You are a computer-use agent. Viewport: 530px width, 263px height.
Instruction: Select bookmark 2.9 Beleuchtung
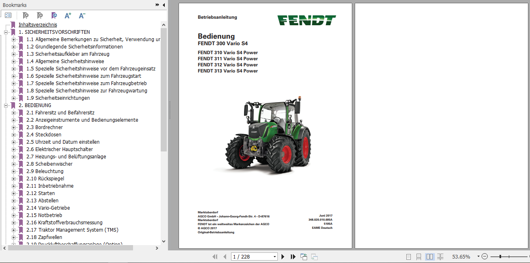45,171
